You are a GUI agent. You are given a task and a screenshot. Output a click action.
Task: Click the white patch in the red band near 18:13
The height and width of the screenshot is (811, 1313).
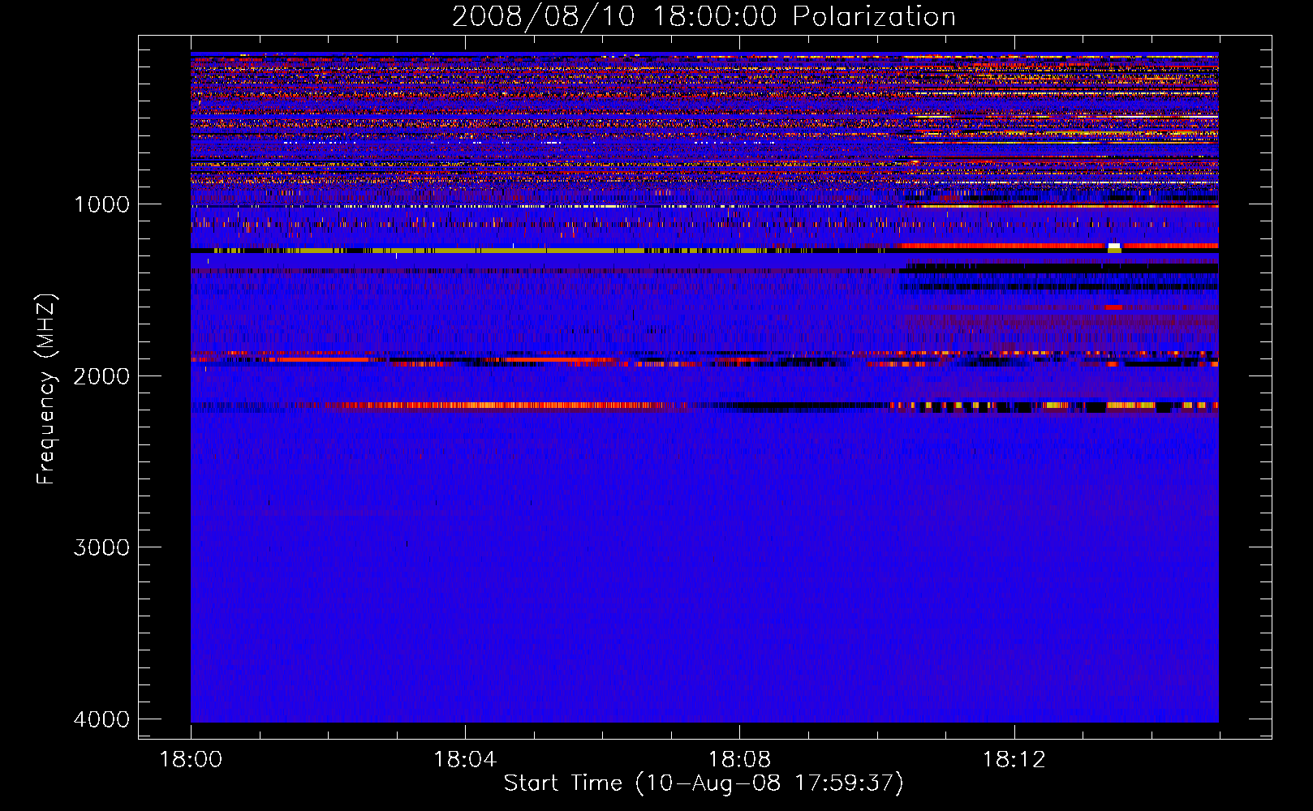coord(1114,246)
